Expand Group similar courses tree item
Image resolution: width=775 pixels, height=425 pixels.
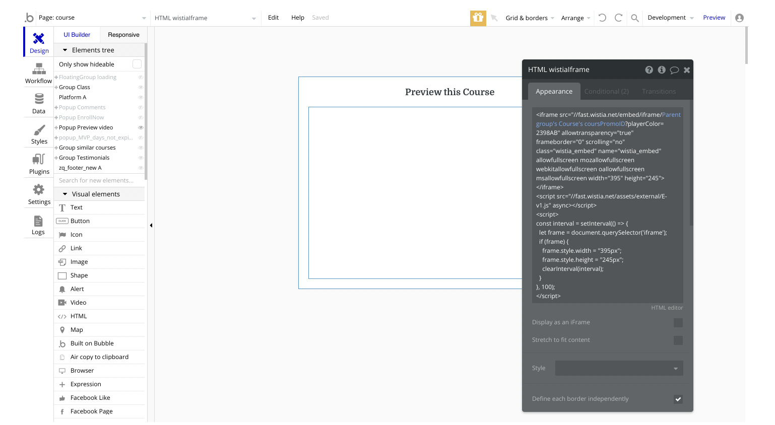[x=56, y=148]
